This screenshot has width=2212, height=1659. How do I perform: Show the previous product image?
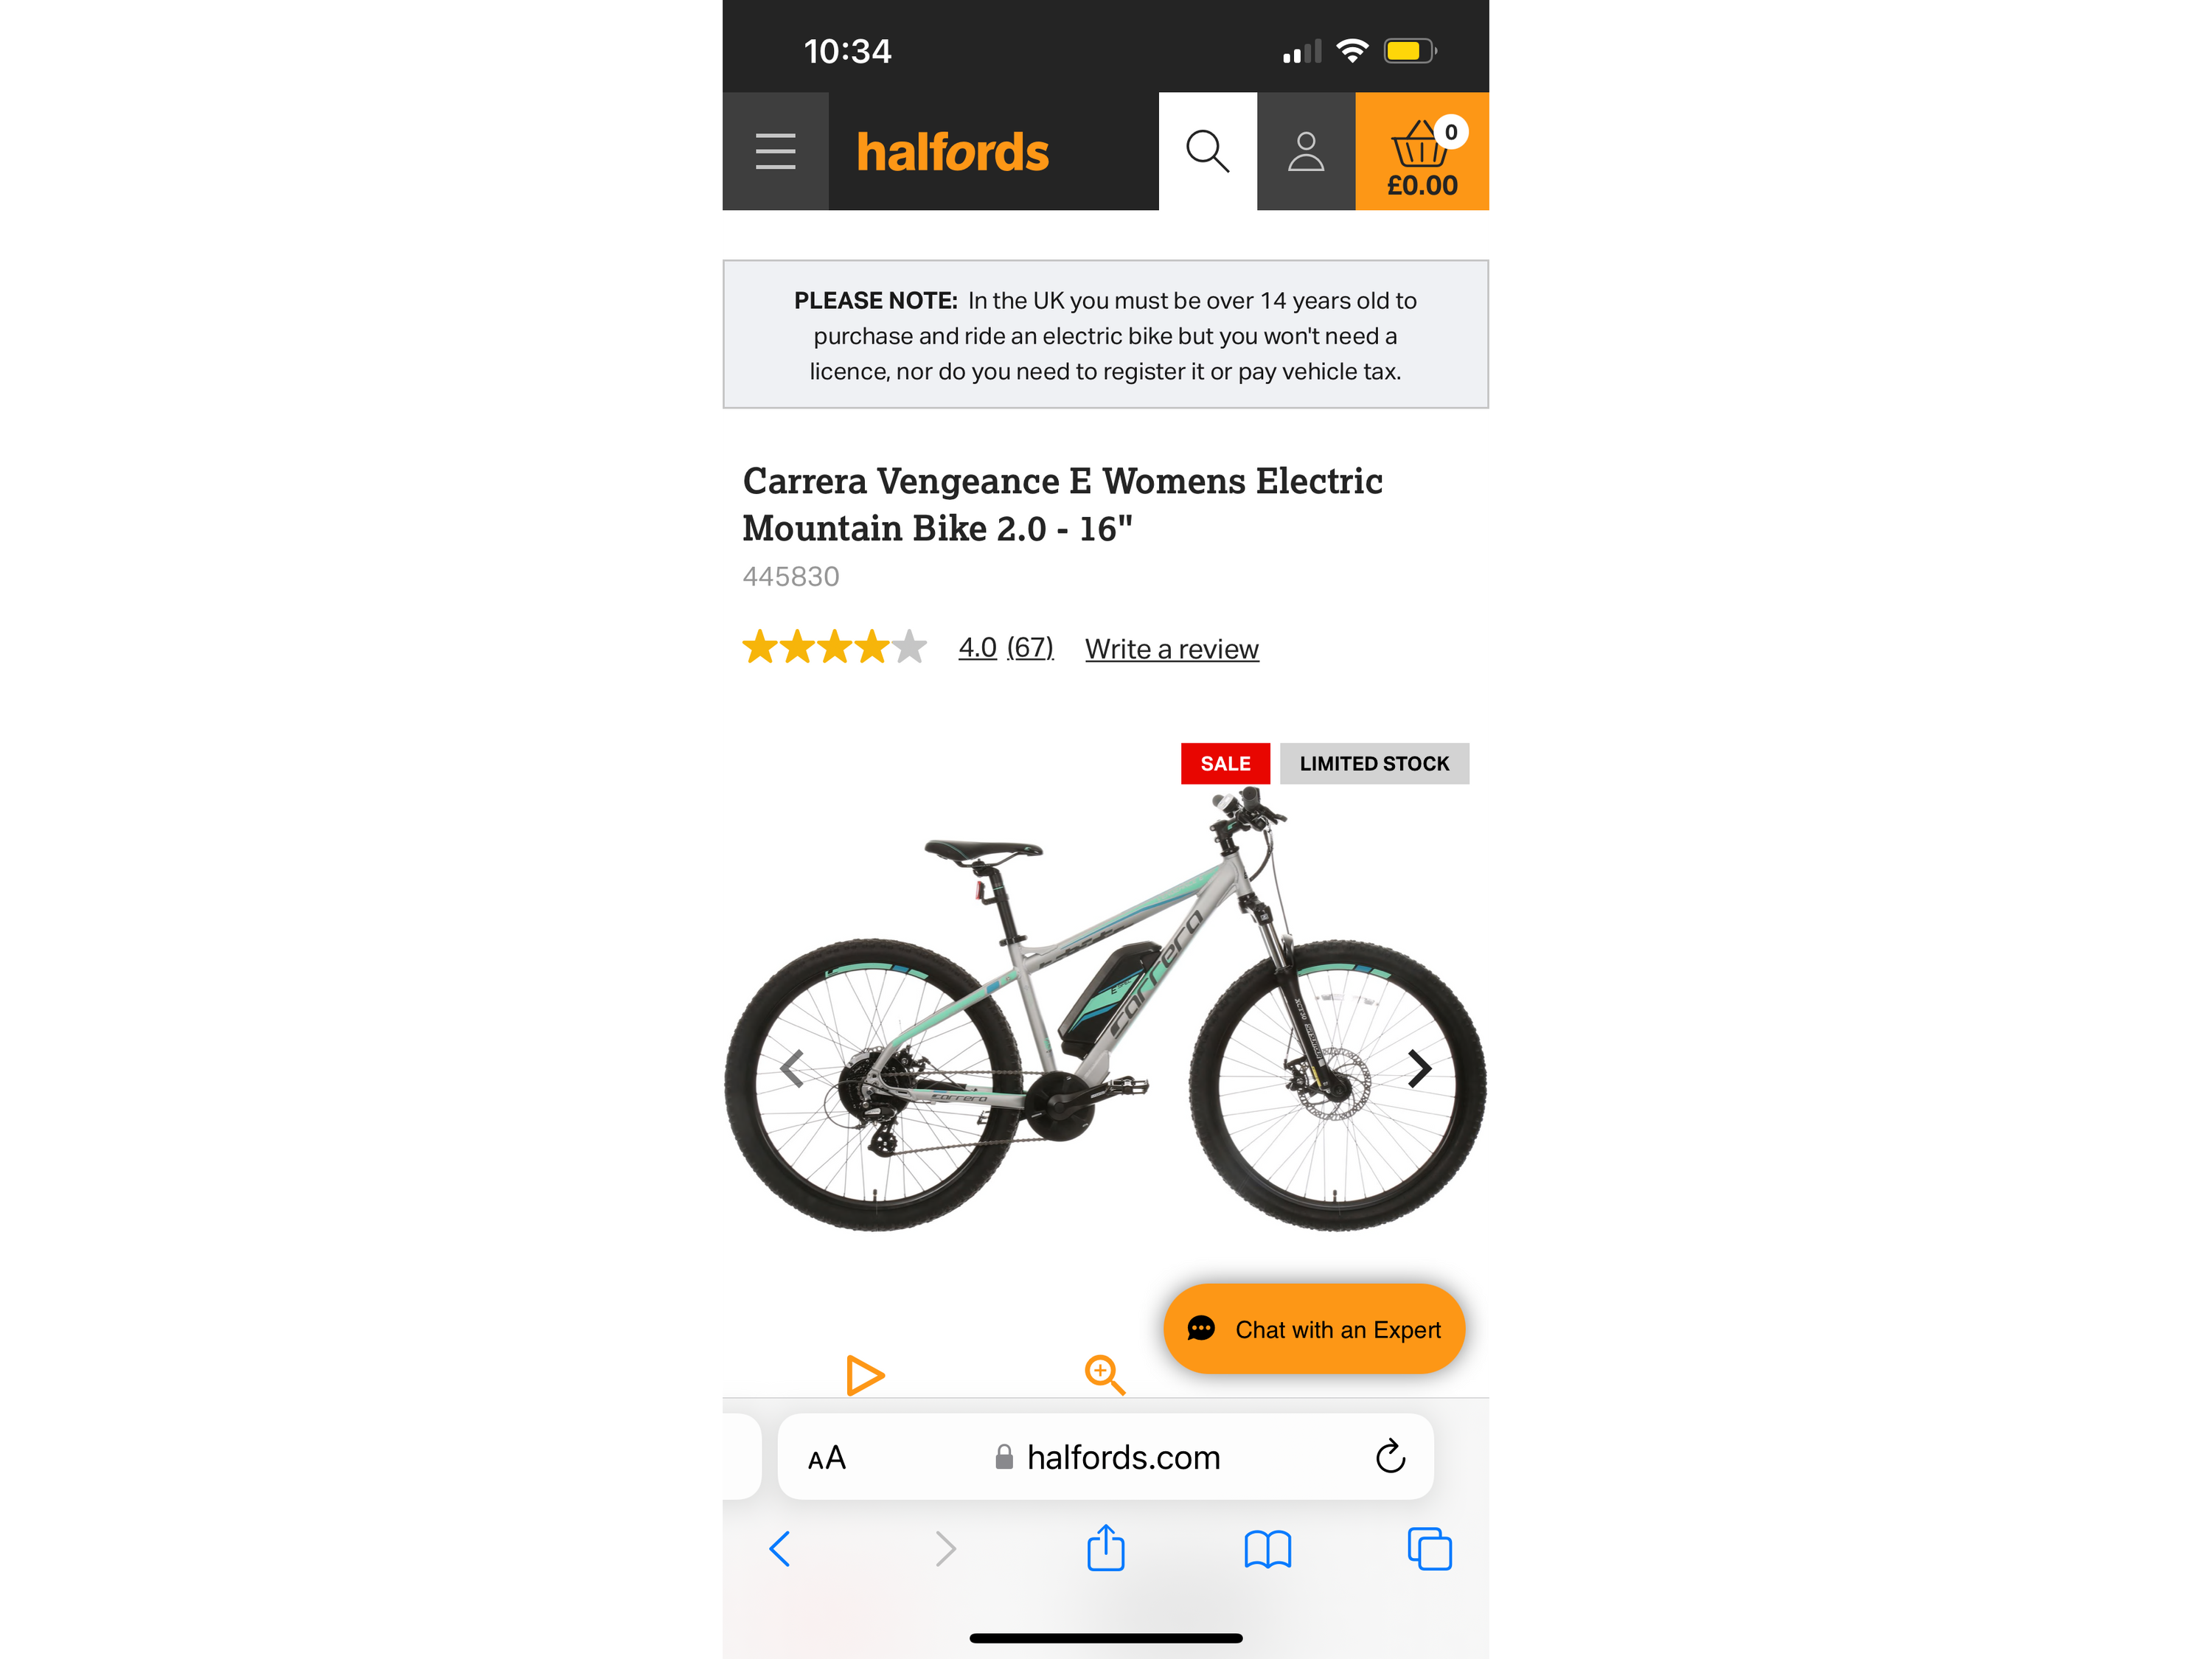(792, 1068)
